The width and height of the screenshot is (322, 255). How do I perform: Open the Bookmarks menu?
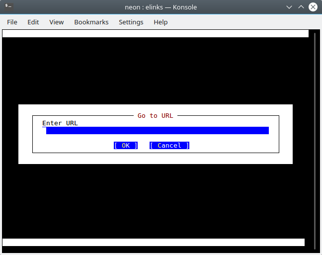(91, 22)
